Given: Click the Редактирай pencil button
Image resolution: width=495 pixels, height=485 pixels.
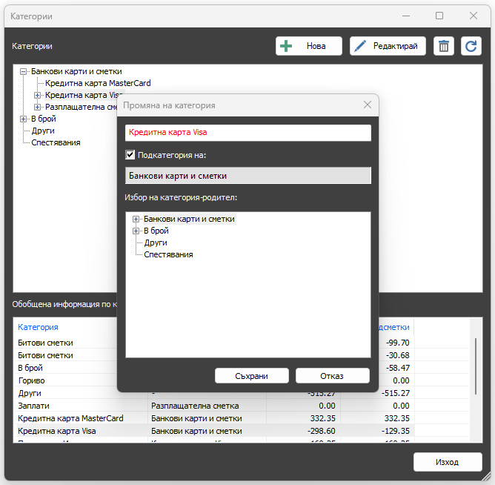Looking at the screenshot, I should coord(388,46).
